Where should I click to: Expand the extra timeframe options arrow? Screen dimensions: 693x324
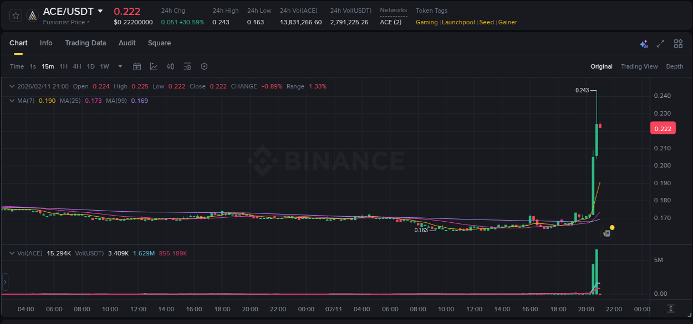[119, 66]
